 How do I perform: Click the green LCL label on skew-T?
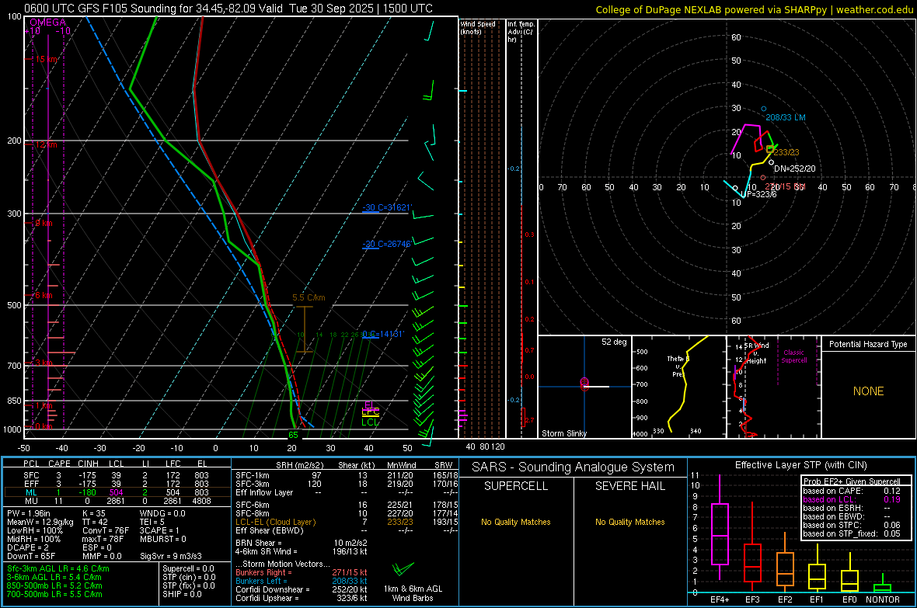click(370, 422)
